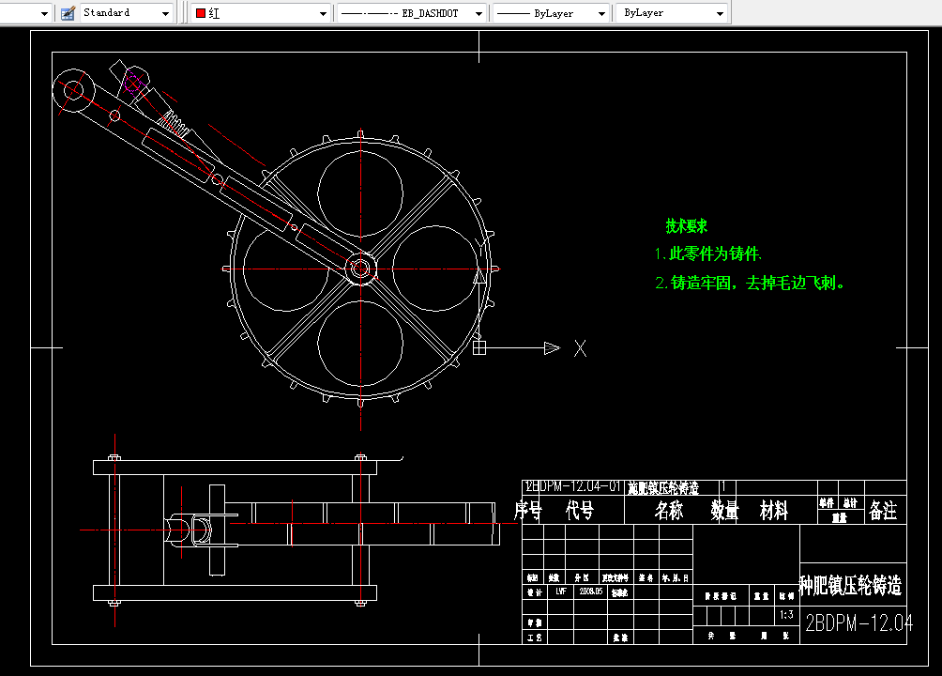Select the top plate in the side view

pyautogui.click(x=235, y=468)
